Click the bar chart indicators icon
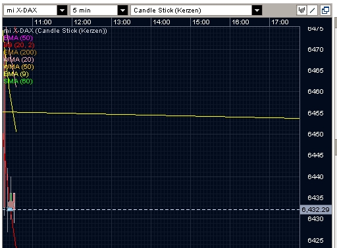Viewport: 337px width, 248px height. coord(301,10)
